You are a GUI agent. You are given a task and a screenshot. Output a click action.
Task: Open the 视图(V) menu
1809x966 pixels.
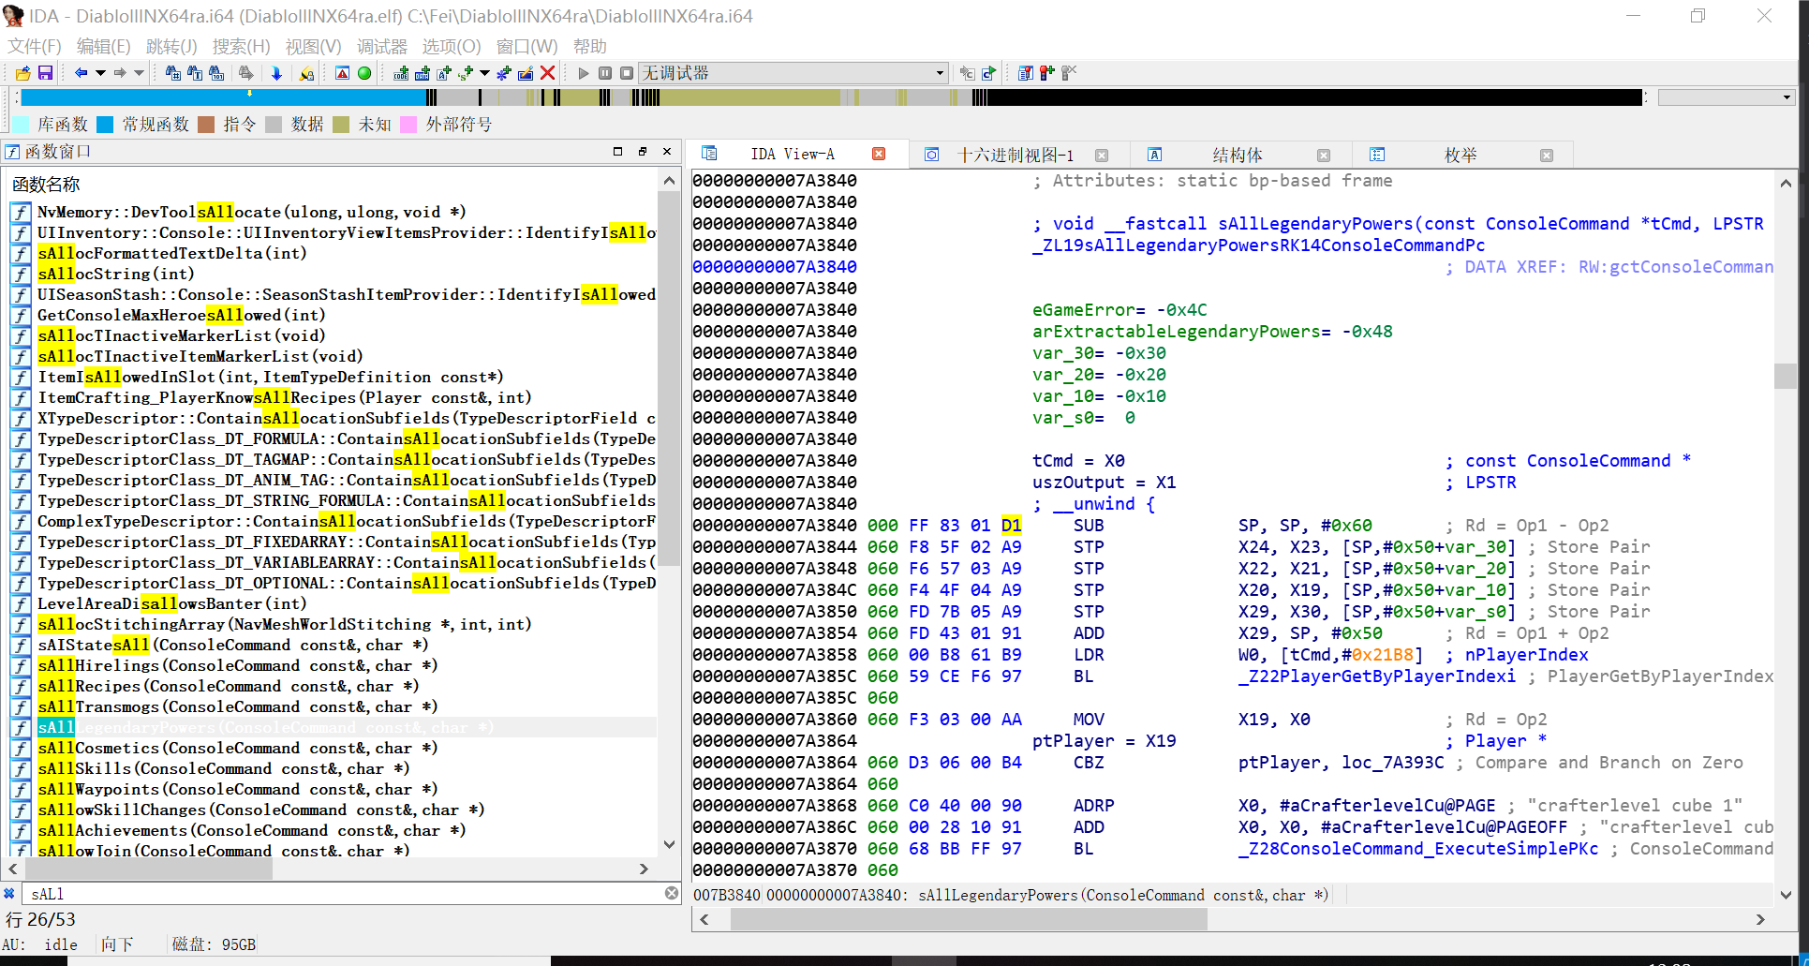(x=313, y=46)
